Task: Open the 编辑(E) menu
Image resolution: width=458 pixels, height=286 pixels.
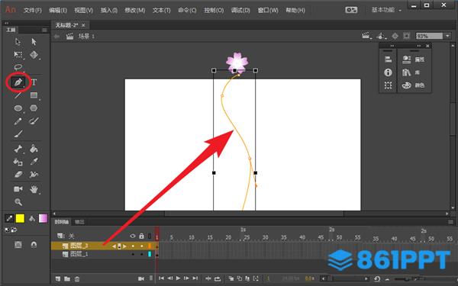Action: tap(58, 10)
